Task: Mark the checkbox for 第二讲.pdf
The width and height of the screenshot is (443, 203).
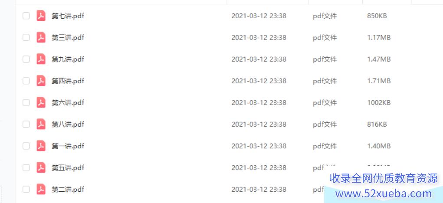Action: (x=26, y=189)
